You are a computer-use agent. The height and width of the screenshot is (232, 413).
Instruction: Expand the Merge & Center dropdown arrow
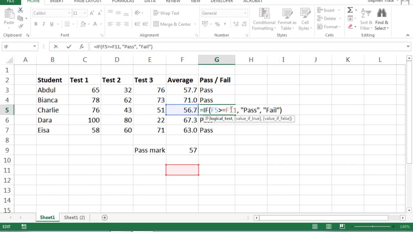(x=195, y=24)
